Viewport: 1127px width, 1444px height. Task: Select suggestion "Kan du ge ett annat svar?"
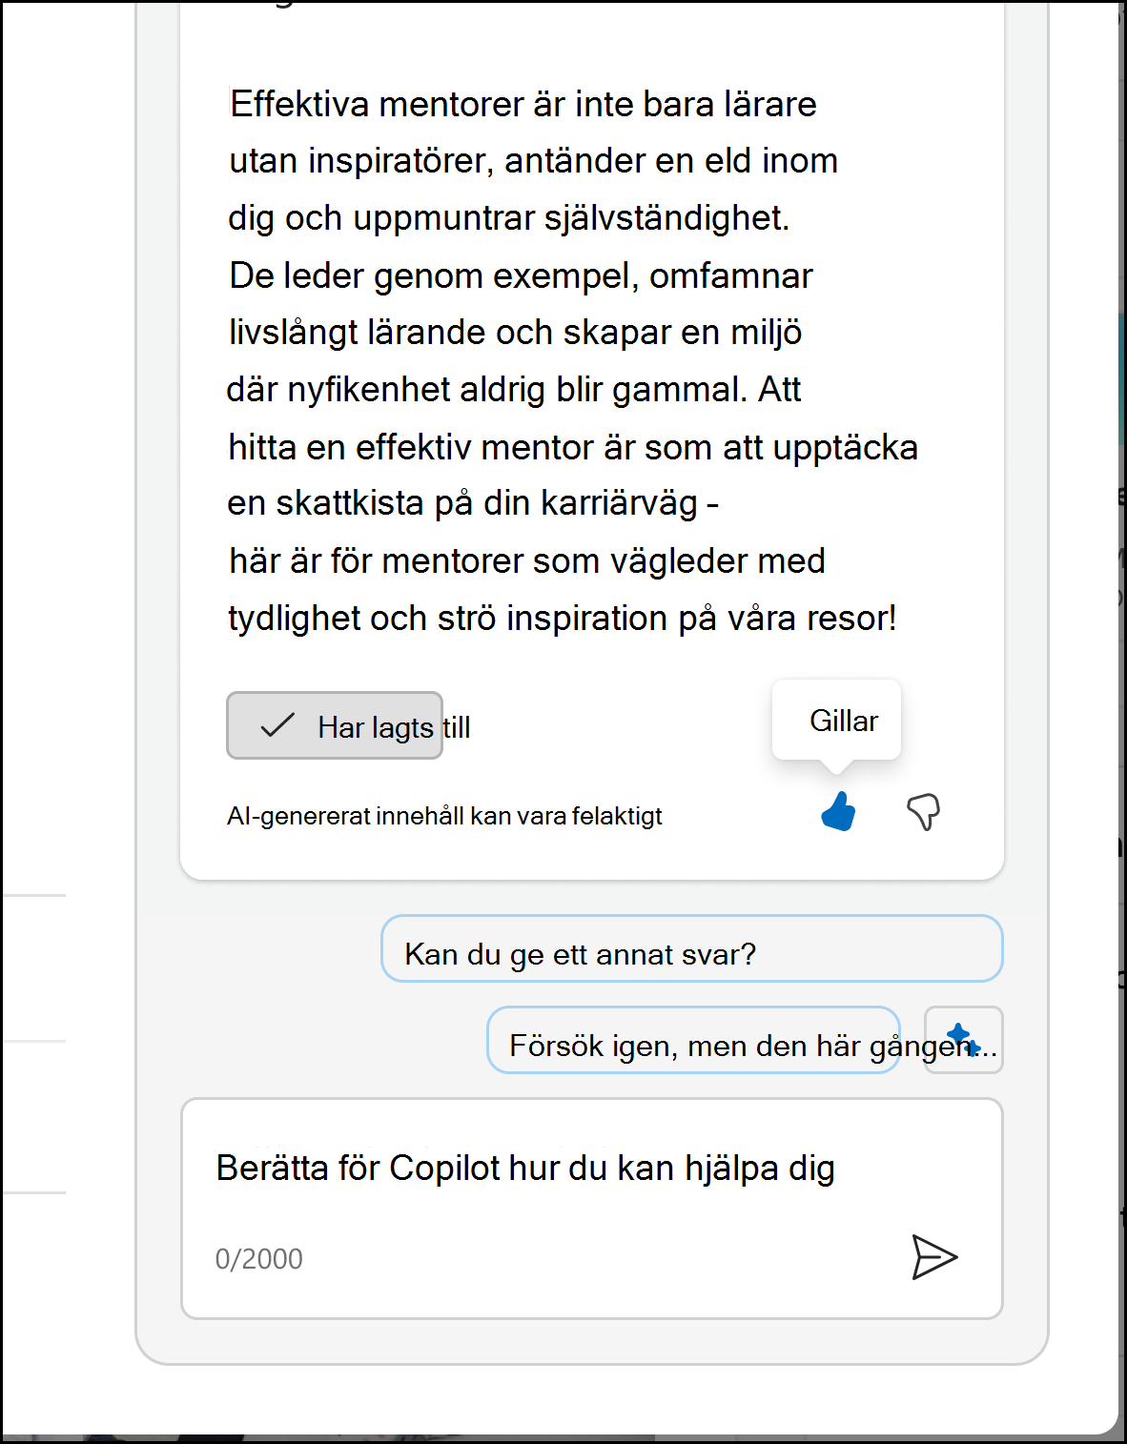point(692,949)
